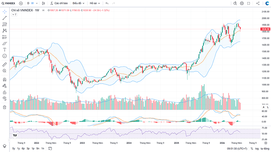Activate the magnet snap mode

pos(5,80)
